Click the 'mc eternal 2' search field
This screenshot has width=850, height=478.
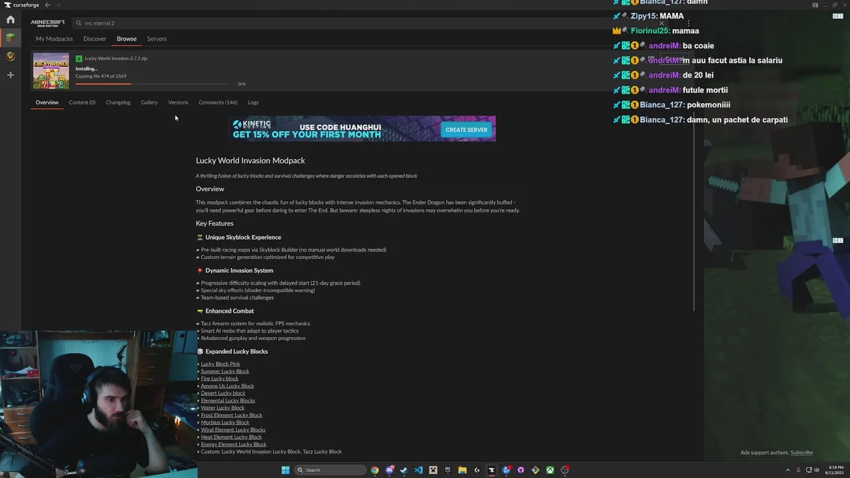[372, 23]
